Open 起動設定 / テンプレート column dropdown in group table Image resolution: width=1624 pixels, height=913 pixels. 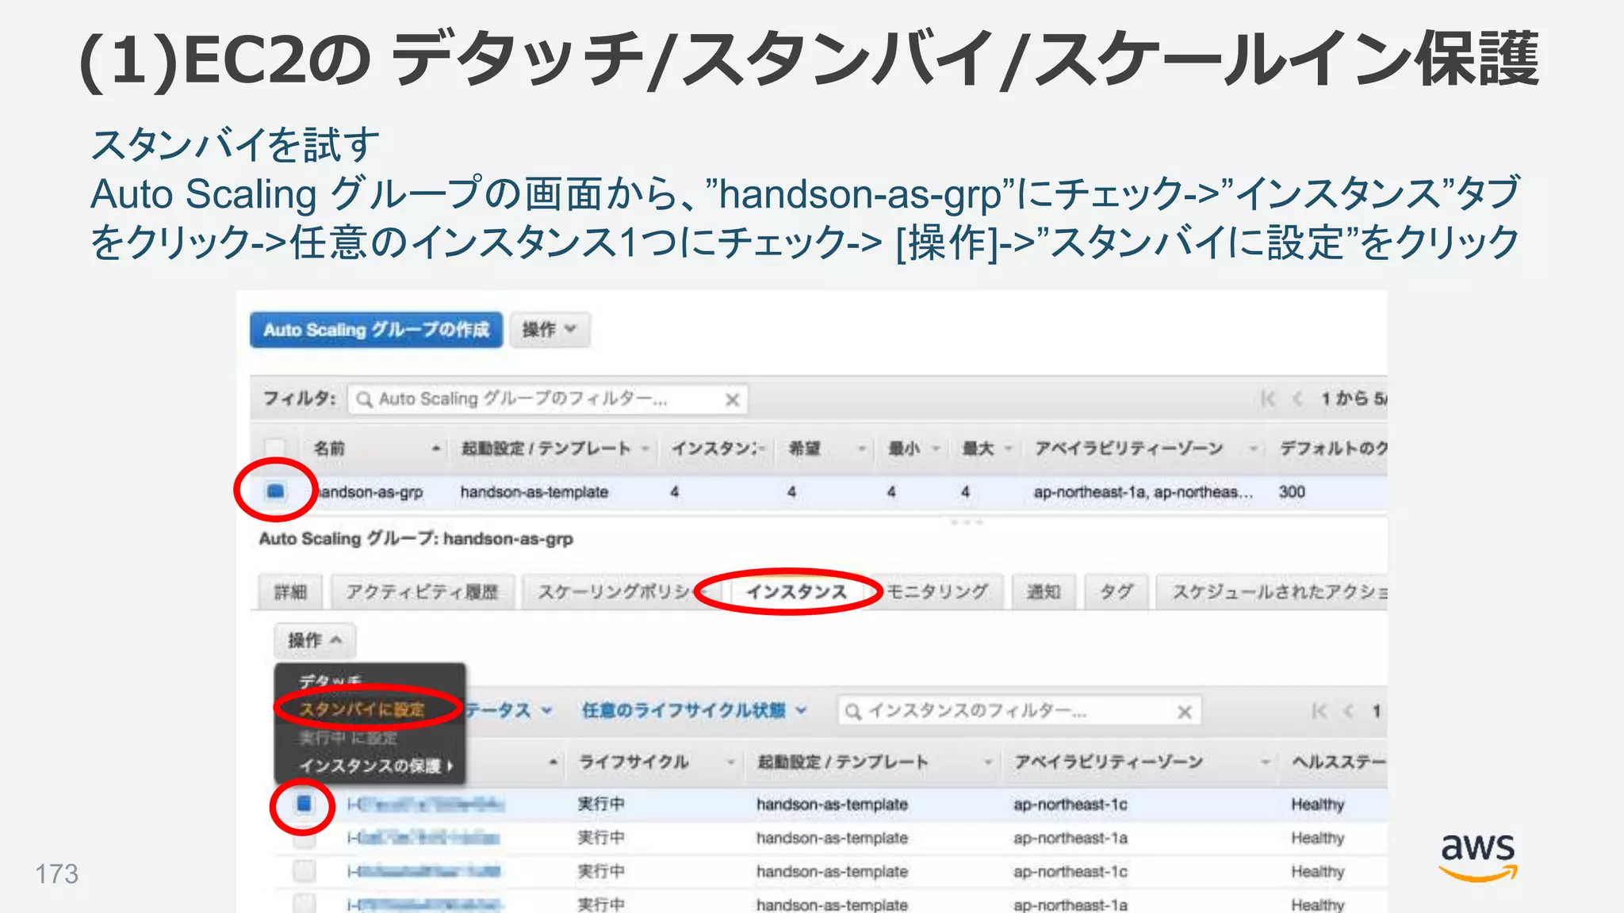645,449
